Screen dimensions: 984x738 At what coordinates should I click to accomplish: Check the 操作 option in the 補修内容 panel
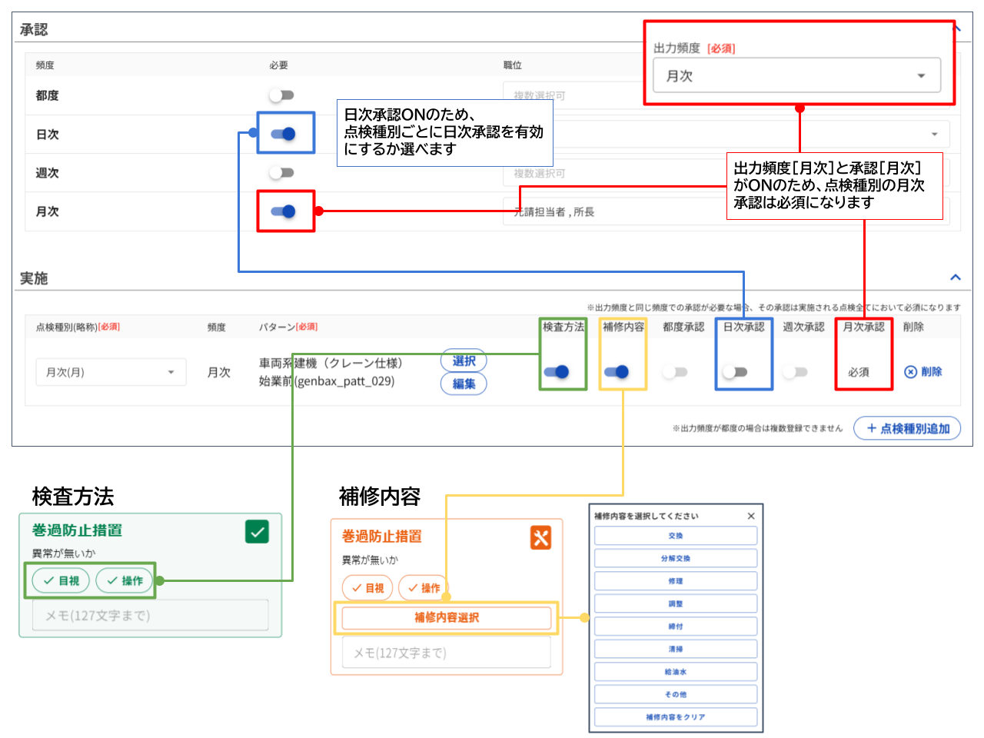point(424,587)
